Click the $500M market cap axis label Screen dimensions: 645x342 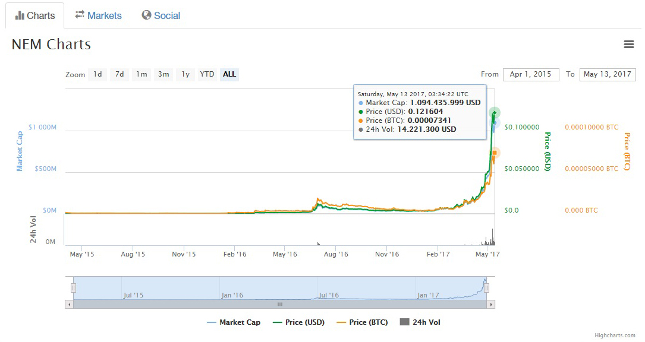[46, 169]
